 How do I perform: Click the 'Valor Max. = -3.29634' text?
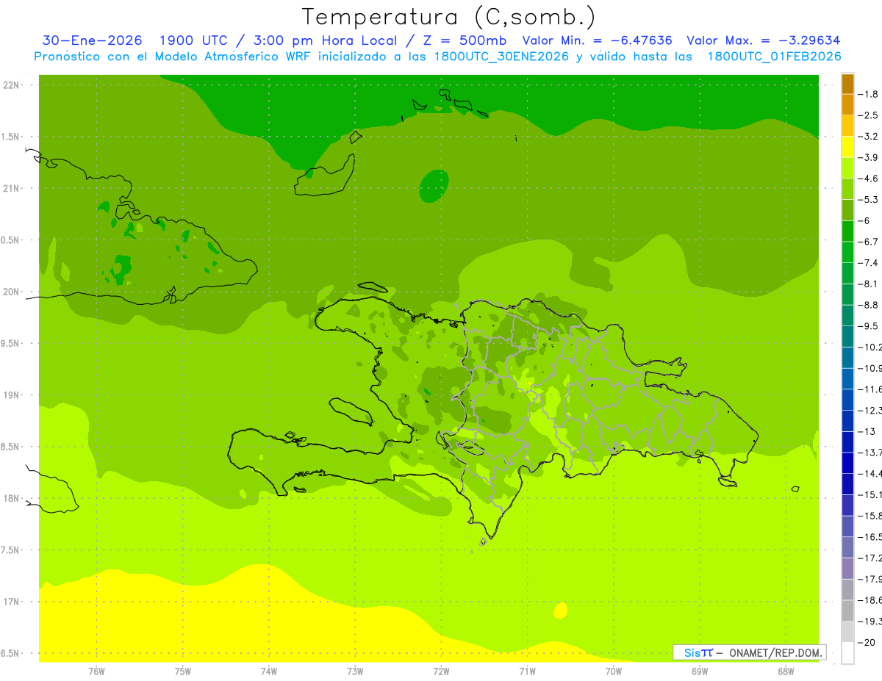[764, 41]
